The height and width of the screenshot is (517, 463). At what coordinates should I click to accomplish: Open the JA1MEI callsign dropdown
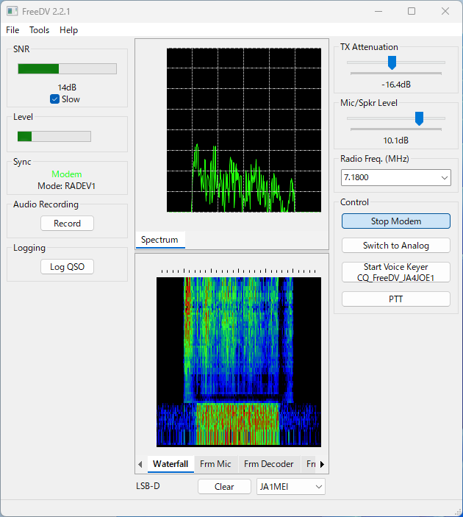[x=290, y=487]
